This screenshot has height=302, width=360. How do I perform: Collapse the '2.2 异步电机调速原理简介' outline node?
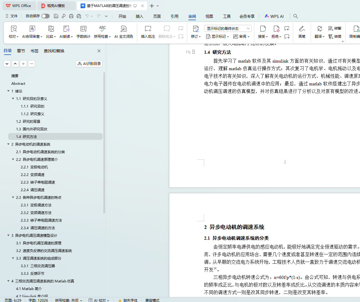click(13, 160)
